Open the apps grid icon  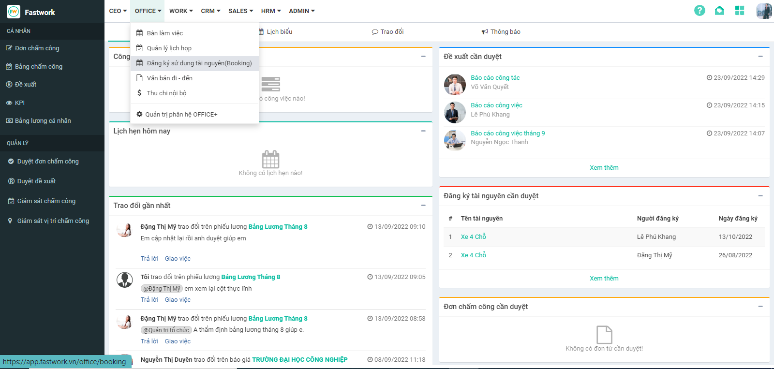click(739, 11)
